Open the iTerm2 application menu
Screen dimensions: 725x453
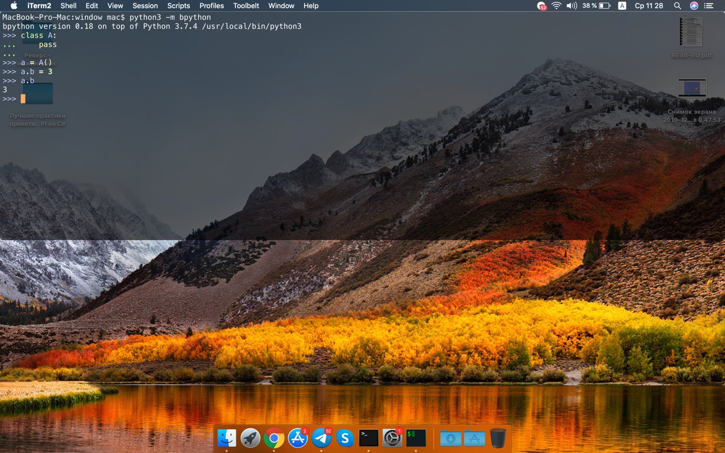39,6
